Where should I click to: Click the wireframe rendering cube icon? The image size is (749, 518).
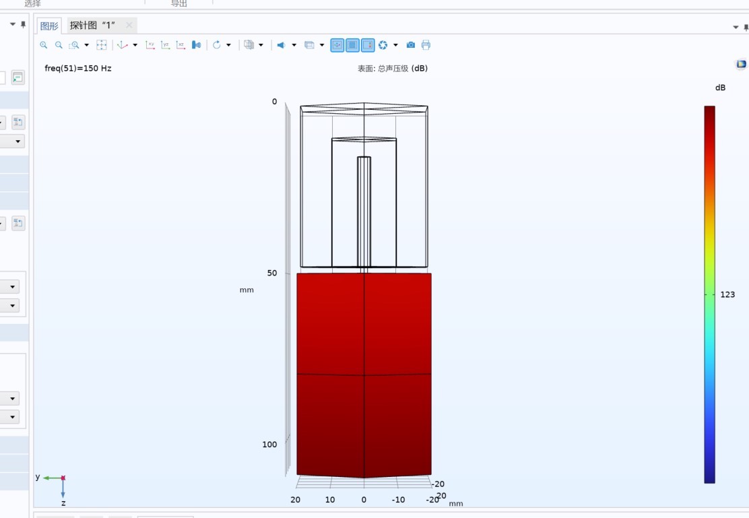tap(249, 45)
